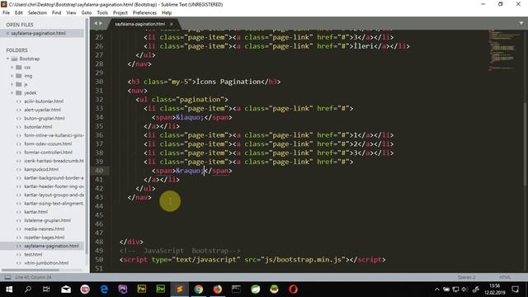Collapse the Bootstrap folder arrow
The height and width of the screenshot is (297, 528).
(7, 59)
